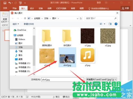Click the Tell Me lightbulb search box
Image resolution: width=133 pixels, height=99 pixels.
coord(99,9)
